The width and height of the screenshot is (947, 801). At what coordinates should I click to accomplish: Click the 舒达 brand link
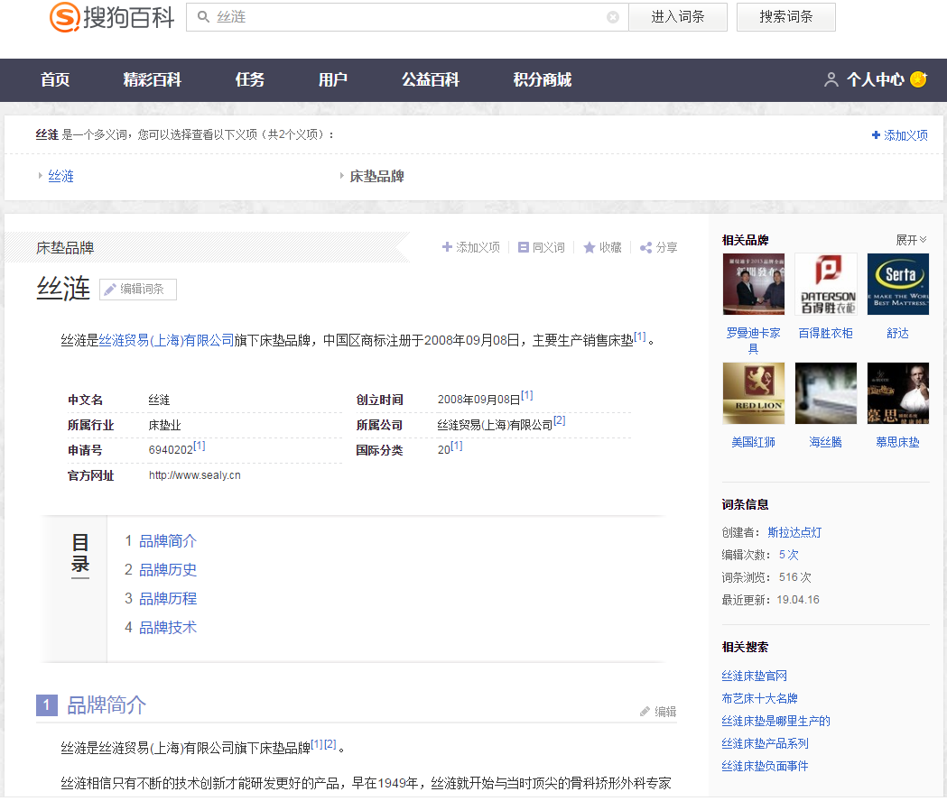pos(897,333)
